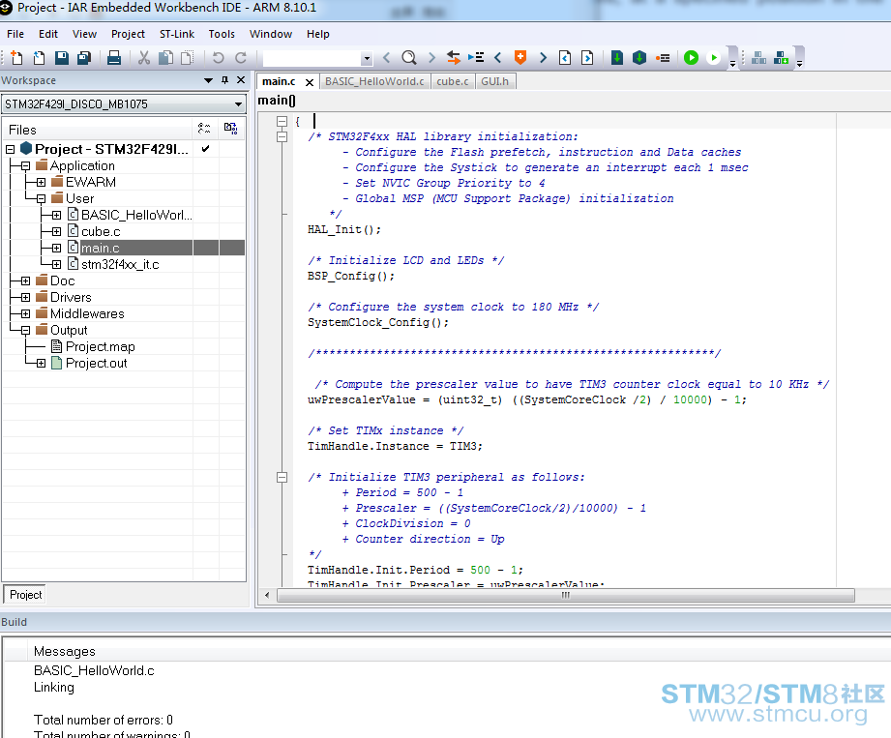This screenshot has width=891, height=738.
Task: Click the Project tab below workspace
Action: tap(25, 595)
